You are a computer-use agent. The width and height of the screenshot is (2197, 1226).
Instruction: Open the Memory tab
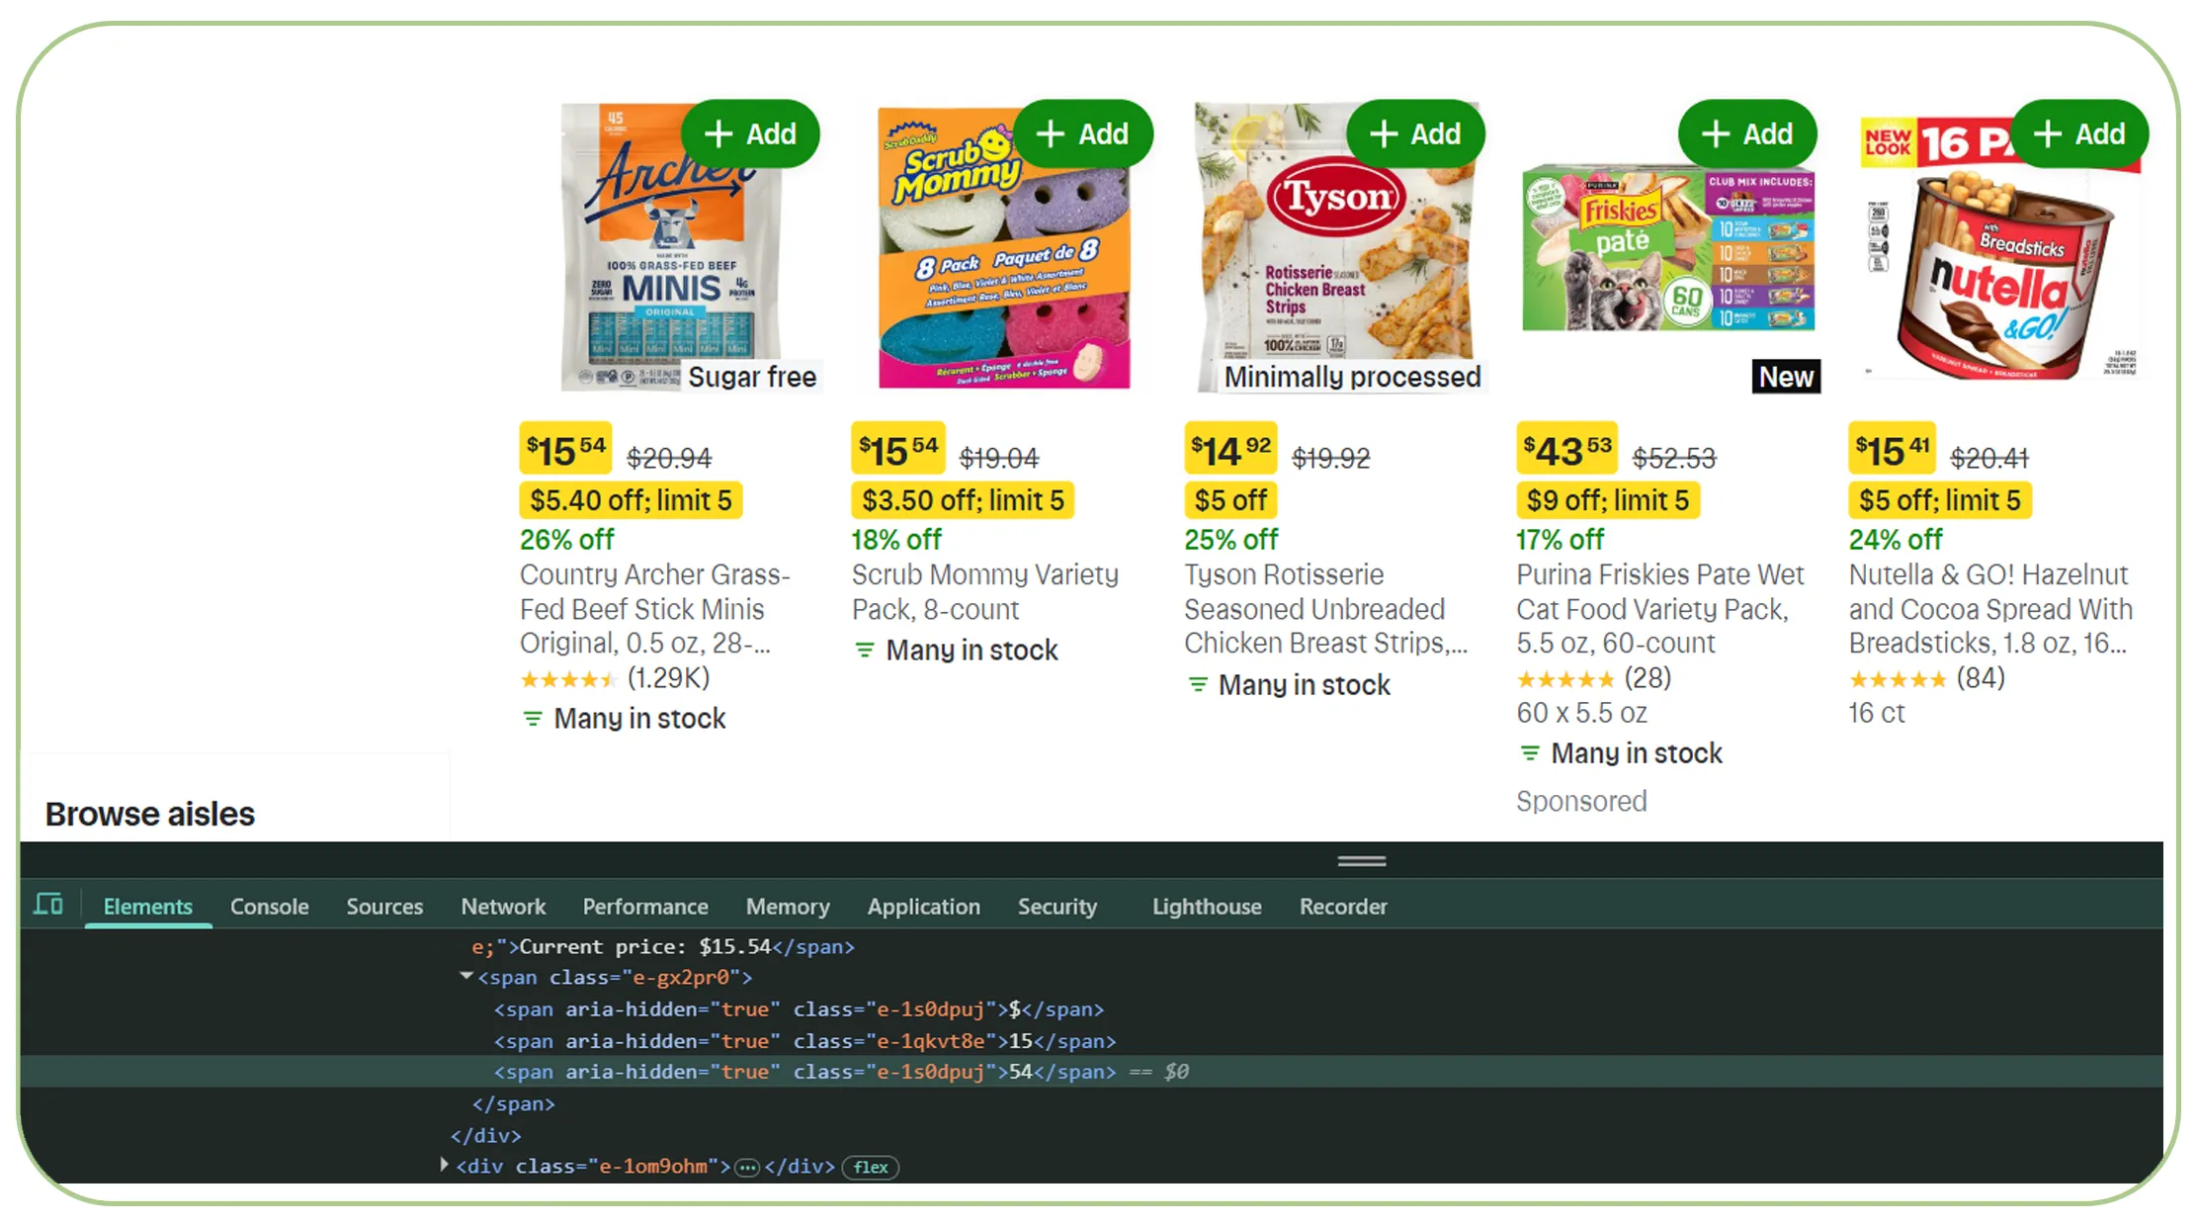coord(788,907)
